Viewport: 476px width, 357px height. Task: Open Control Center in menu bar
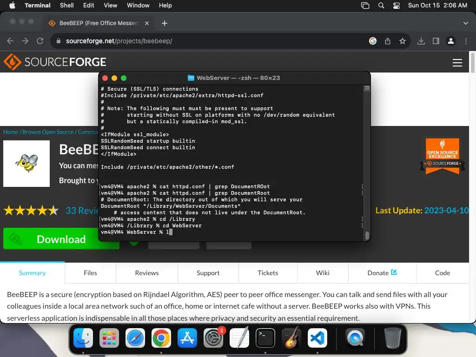tap(396, 6)
